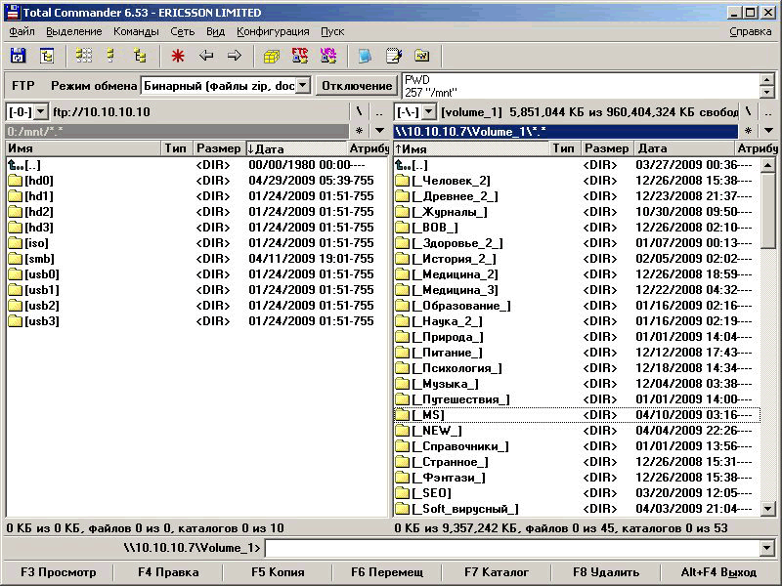Click the Отключение disconnect button
Viewport: 782px width, 586px height.
click(x=357, y=86)
